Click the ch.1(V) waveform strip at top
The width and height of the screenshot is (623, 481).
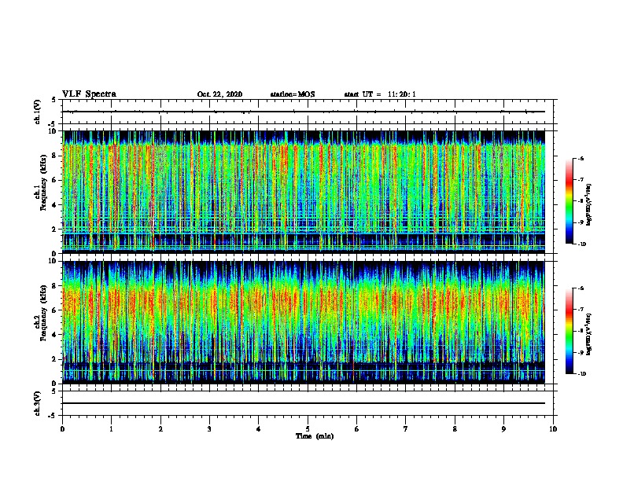click(x=308, y=112)
